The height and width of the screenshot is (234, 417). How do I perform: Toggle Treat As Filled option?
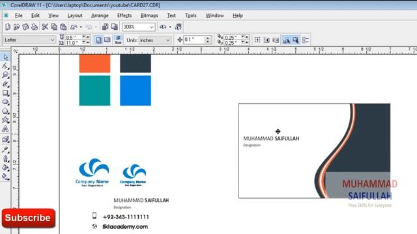(x=296, y=40)
